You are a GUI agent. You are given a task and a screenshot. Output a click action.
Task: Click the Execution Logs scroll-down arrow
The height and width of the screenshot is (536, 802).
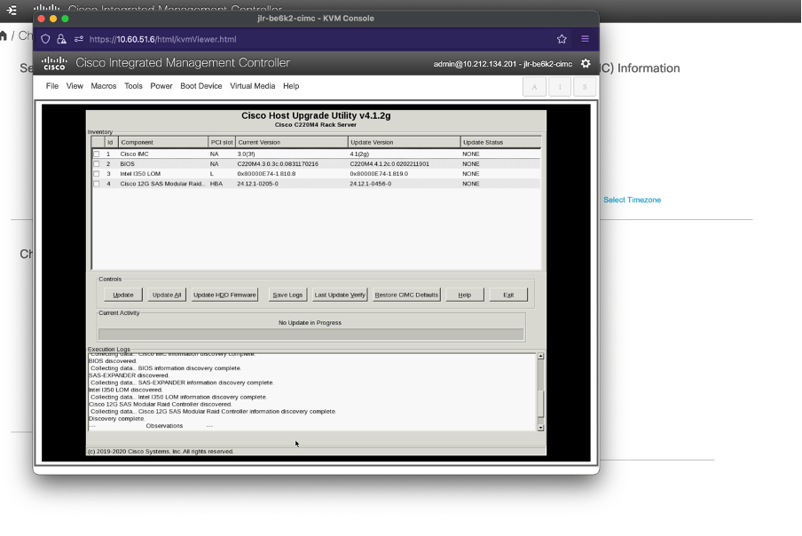click(x=540, y=427)
